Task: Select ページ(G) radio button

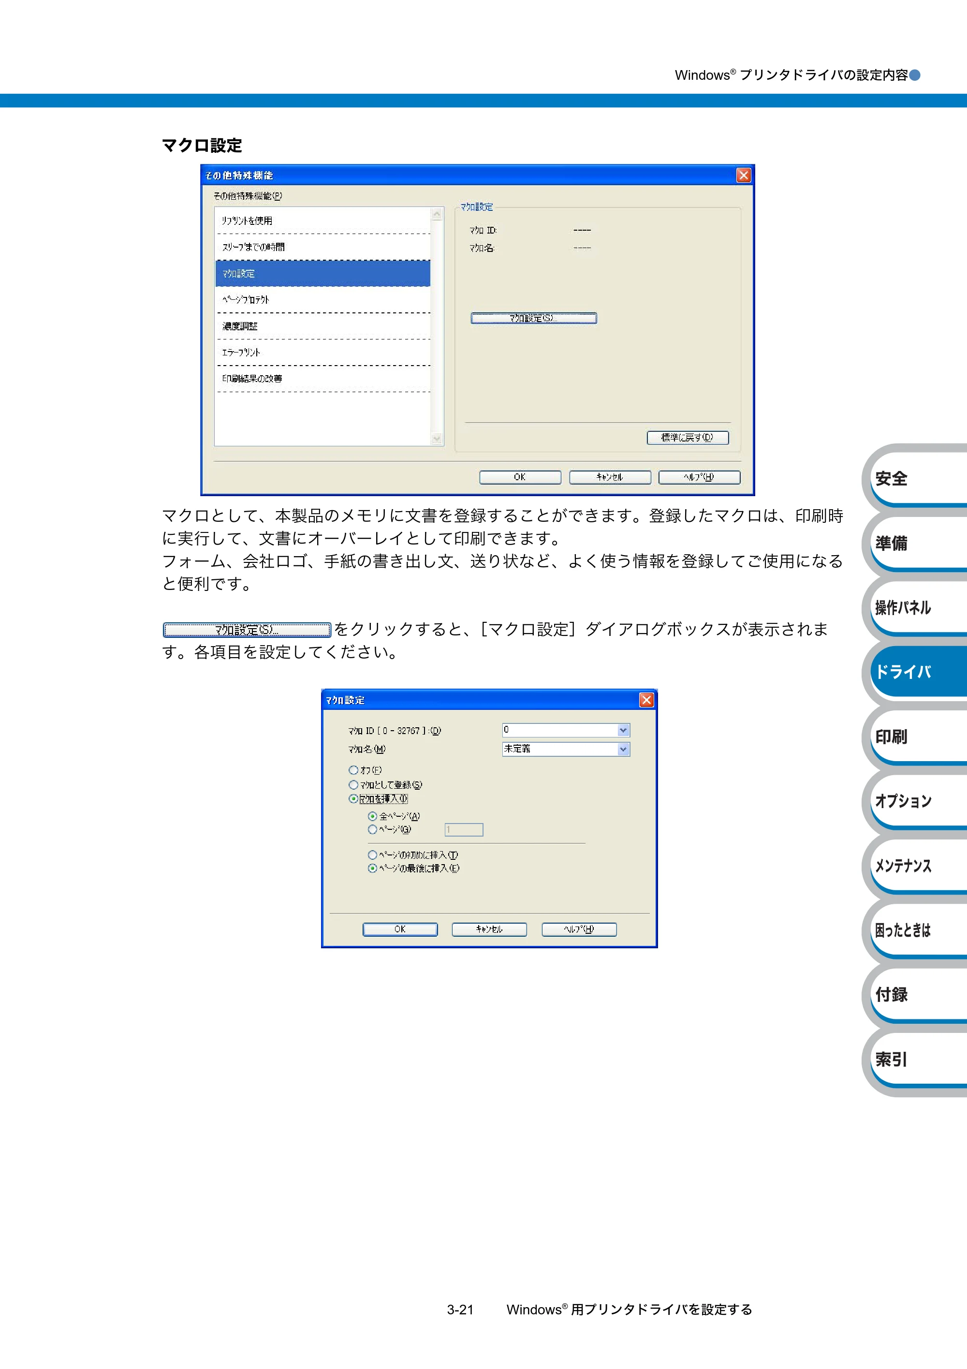Action: (x=373, y=829)
